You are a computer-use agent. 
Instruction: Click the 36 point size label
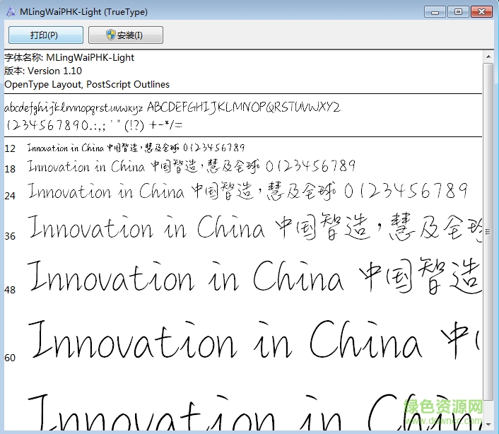(10, 236)
